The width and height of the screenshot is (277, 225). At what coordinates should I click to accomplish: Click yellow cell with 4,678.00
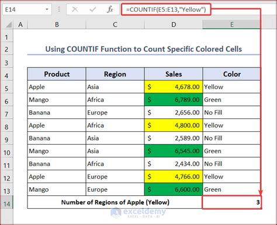pos(174,87)
